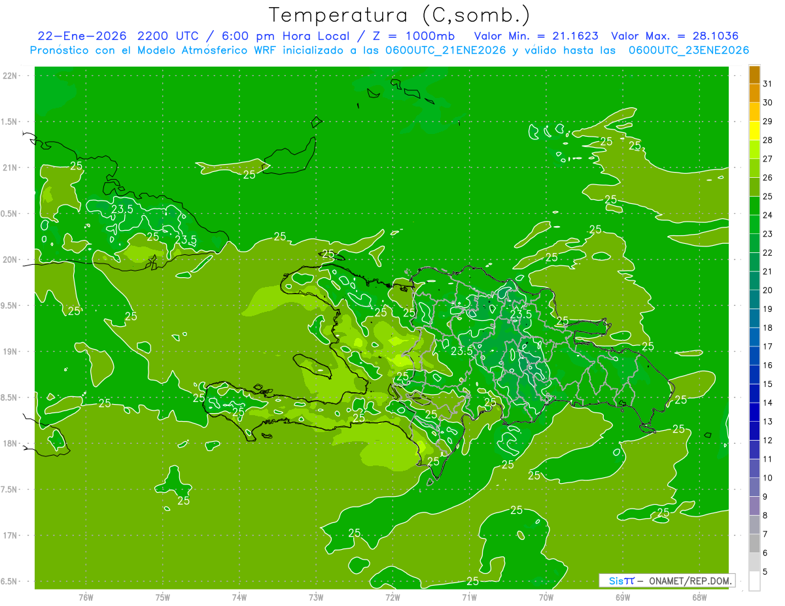The height and width of the screenshot is (606, 785).
Task: Click the legend swatch between 25 and 26
Action: [x=754, y=186]
